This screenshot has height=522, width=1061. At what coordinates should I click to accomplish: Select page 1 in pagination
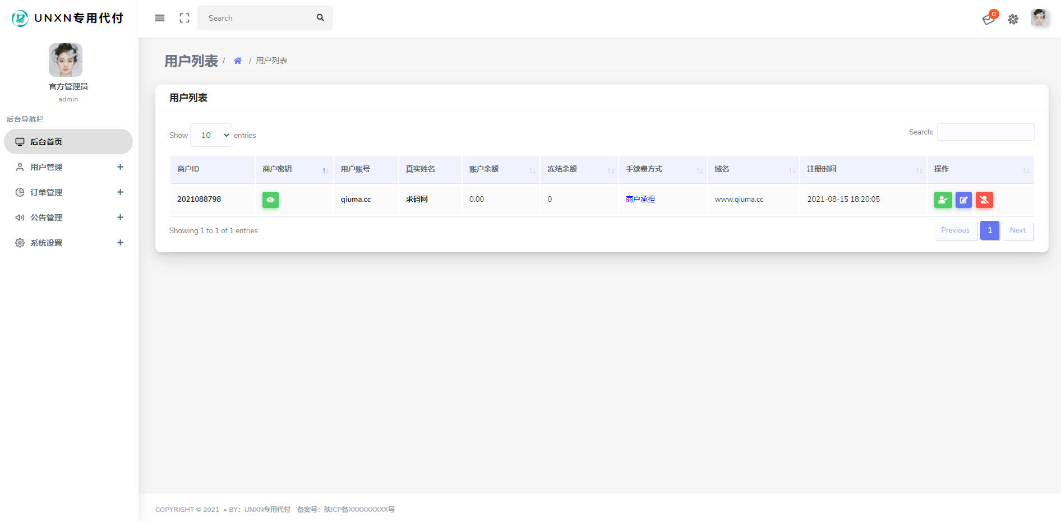pyautogui.click(x=990, y=230)
